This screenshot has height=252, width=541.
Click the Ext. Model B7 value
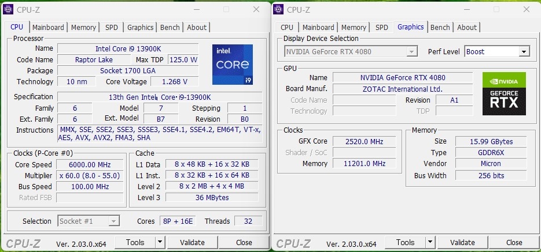[161, 119]
